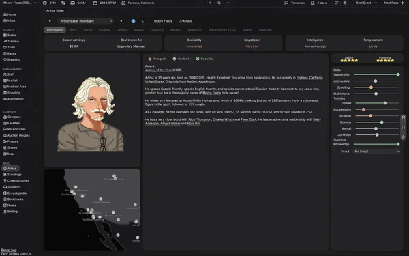Open the No Scout dropdown
The width and height of the screenshot is (409, 256).
[377, 152]
